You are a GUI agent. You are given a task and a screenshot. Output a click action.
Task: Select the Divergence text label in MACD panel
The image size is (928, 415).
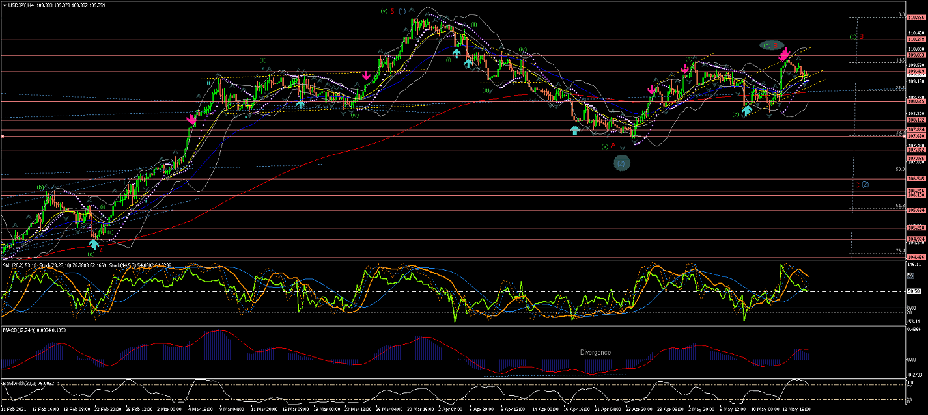point(595,352)
